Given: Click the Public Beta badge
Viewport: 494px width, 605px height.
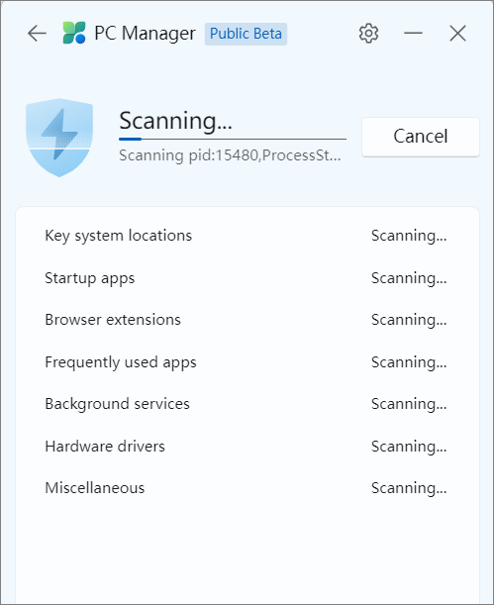Looking at the screenshot, I should click(x=246, y=34).
